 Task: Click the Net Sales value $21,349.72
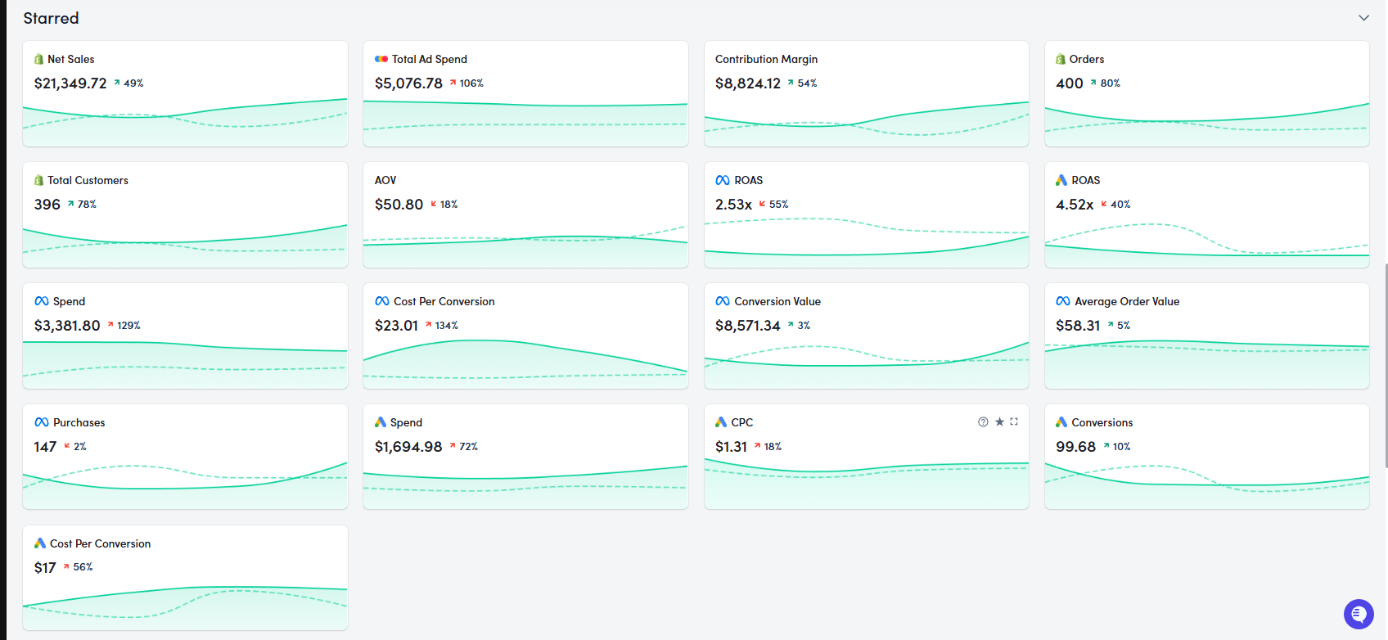70,83
